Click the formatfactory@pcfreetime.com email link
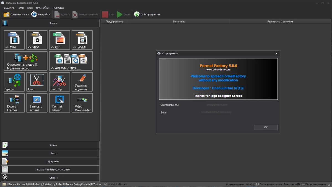Viewport: 332px width, 187px height. pyautogui.click(x=216, y=112)
